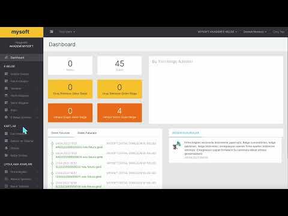Open yellow Onay Bekleyen Giden Belge card
The width and height of the screenshot is (288, 216).
pyautogui.click(x=119, y=89)
